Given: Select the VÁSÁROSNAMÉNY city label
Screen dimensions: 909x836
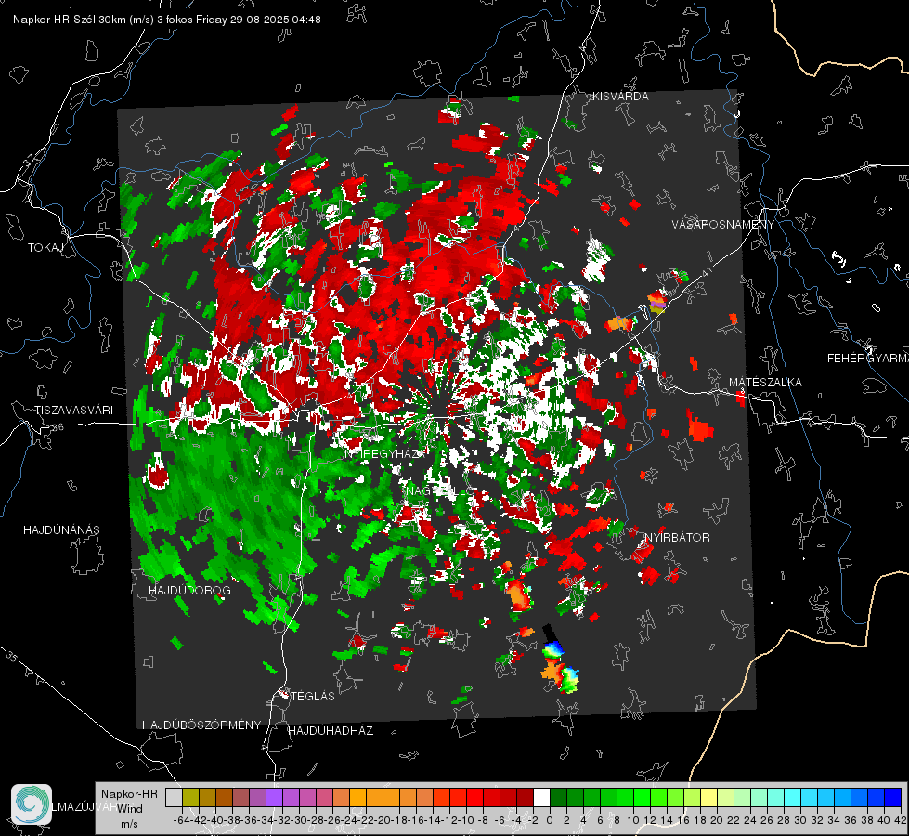Looking at the screenshot, I should coord(723,224).
